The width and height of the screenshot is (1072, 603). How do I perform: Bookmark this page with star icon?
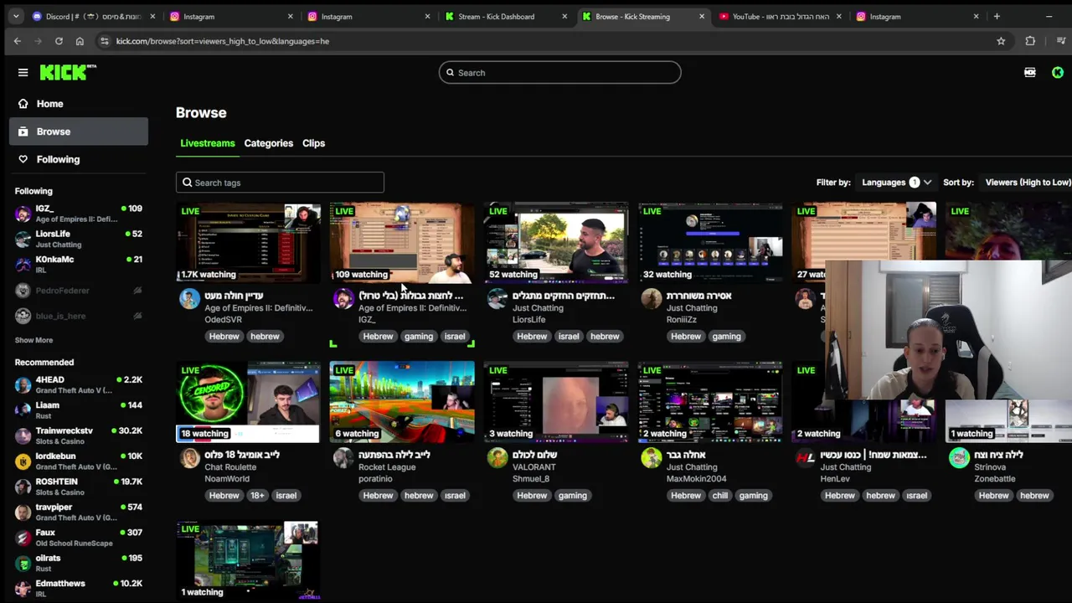tap(1001, 41)
